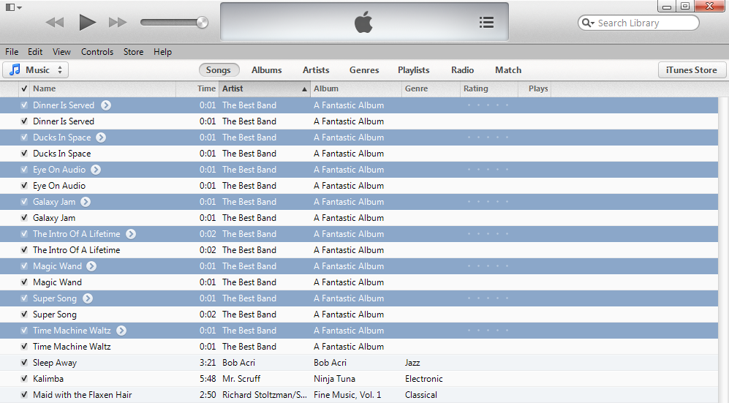
Task: Click the Jazz genre cell
Action: pos(412,363)
